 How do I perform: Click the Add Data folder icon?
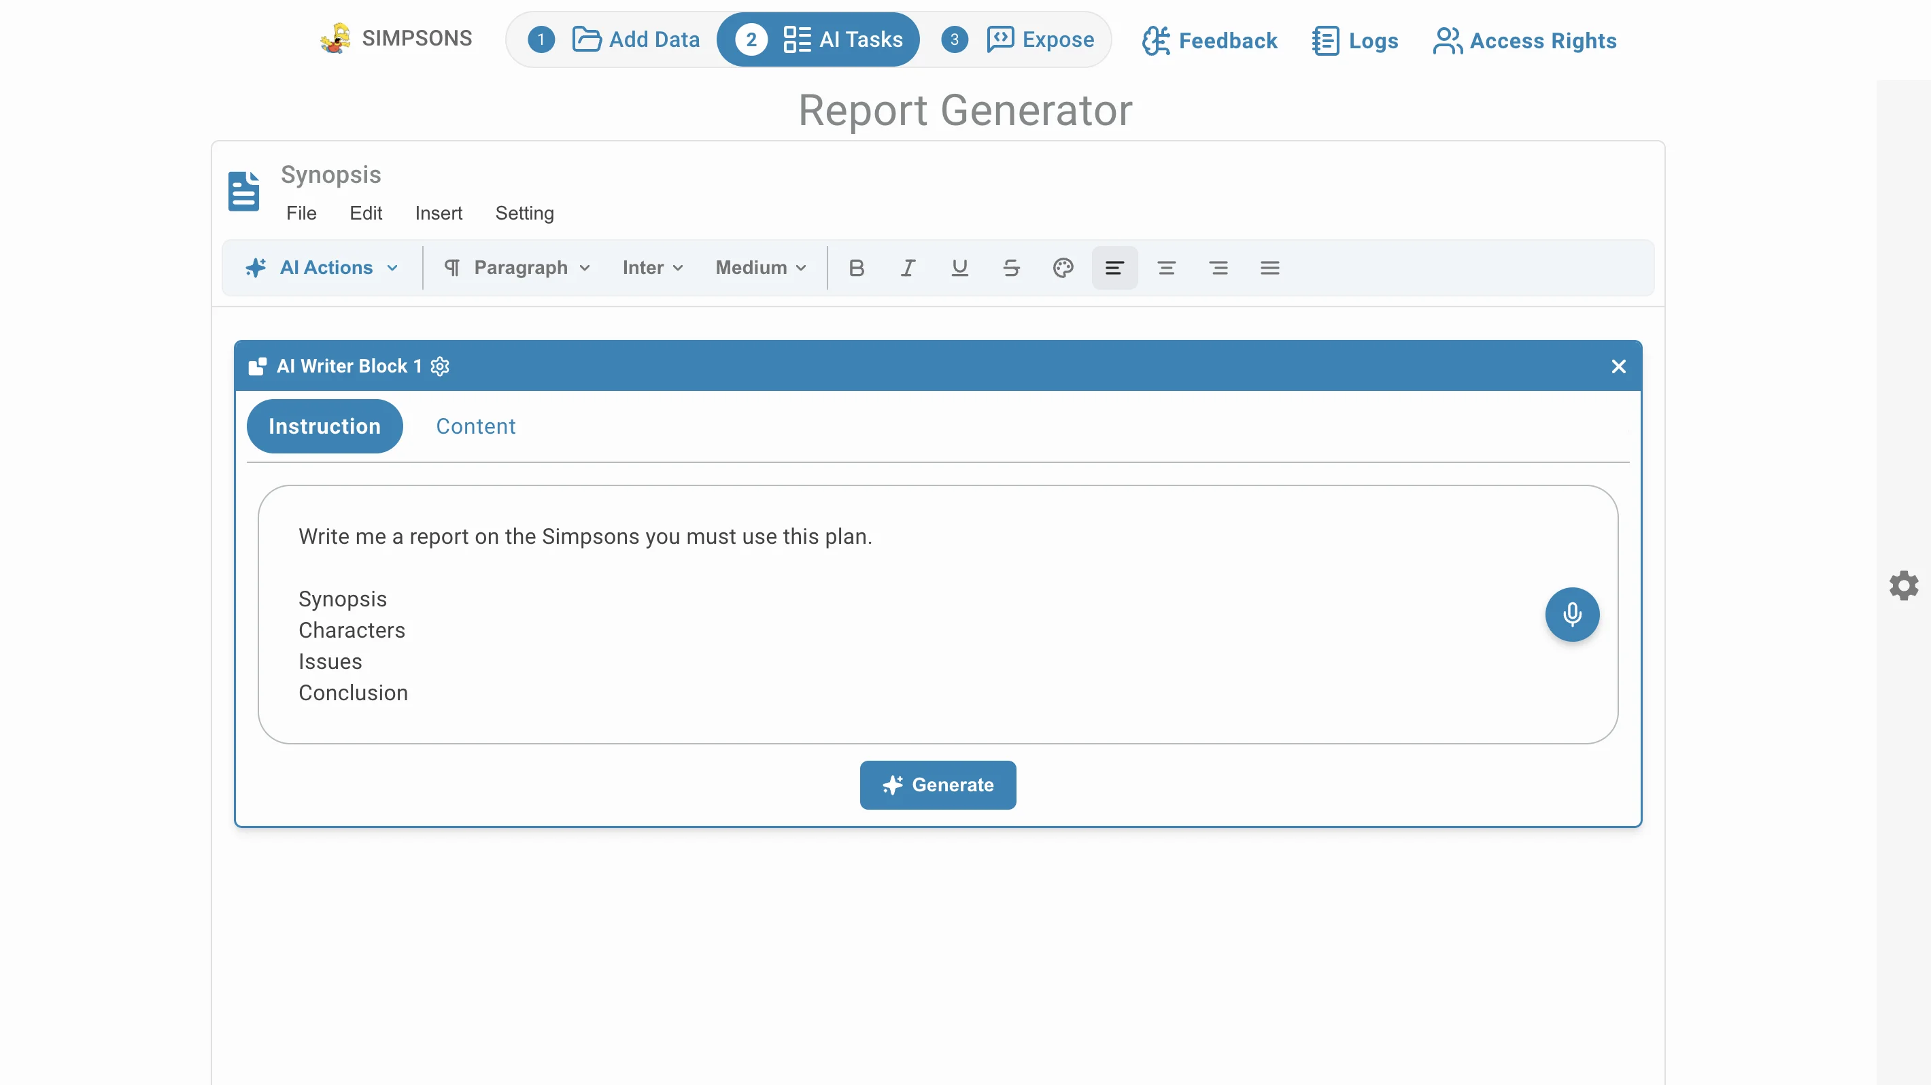(x=586, y=39)
